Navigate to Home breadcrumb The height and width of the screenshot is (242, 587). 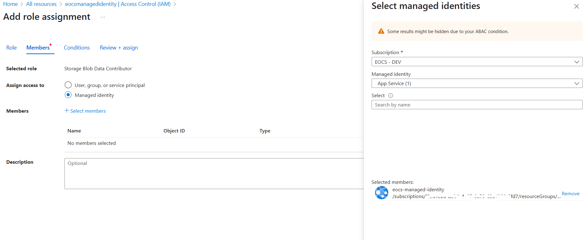11,4
